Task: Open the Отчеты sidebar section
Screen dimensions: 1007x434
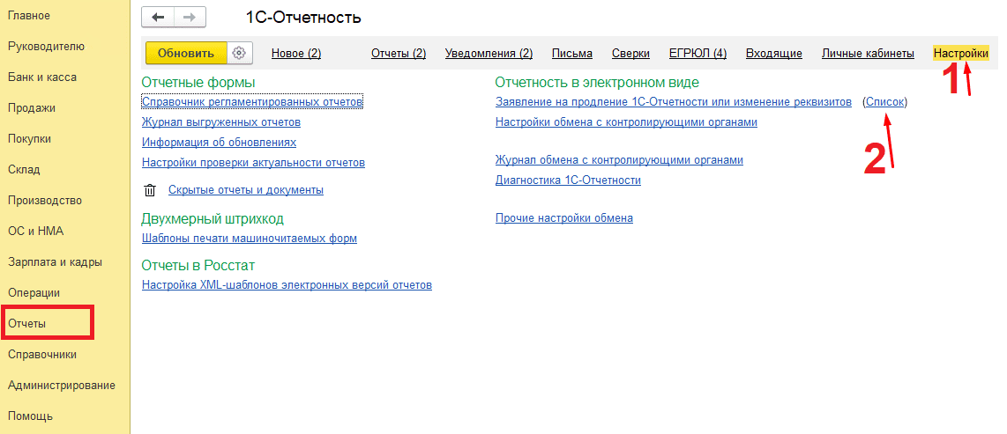Action: point(27,323)
